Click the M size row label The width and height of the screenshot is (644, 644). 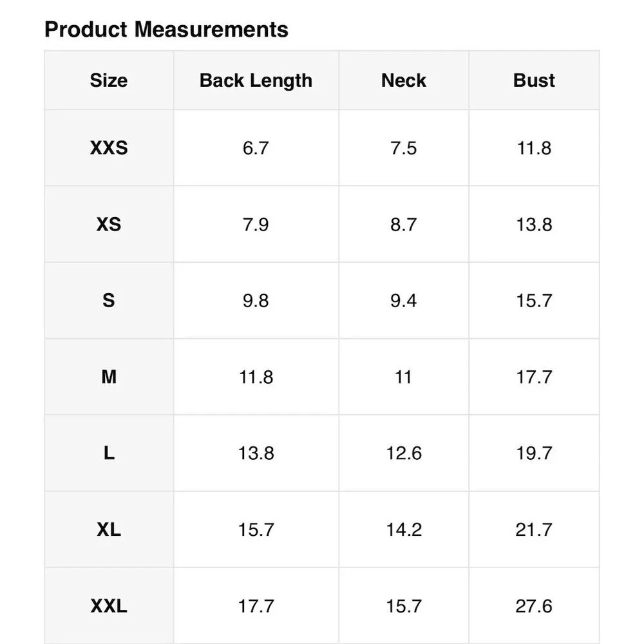point(109,377)
